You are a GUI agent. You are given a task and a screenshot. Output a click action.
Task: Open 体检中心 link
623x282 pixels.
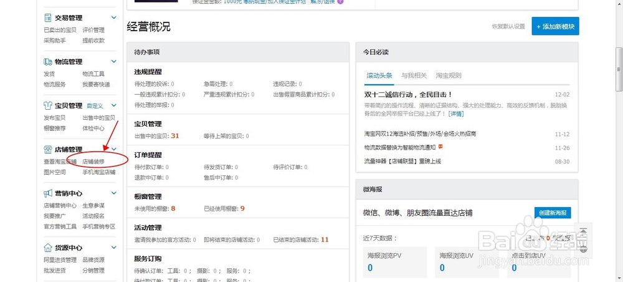click(93, 129)
